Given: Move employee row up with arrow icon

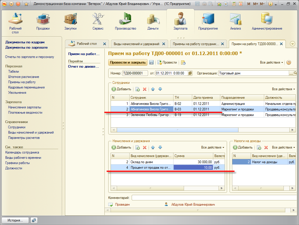Looking at the screenshot, I should pyautogui.click(x=153, y=89).
